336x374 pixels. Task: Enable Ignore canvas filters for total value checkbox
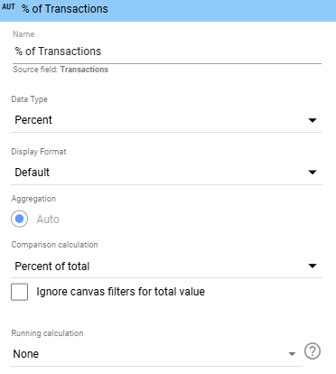pyautogui.click(x=20, y=292)
